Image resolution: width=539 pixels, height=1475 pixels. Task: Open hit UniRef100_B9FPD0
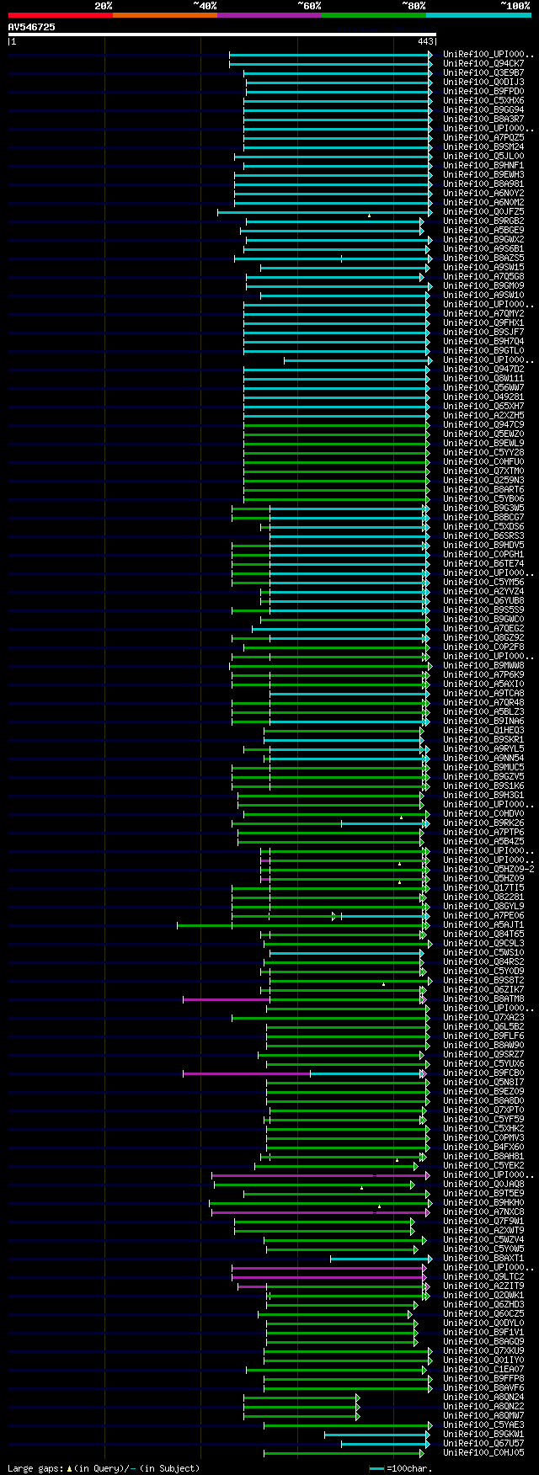pyautogui.click(x=483, y=91)
